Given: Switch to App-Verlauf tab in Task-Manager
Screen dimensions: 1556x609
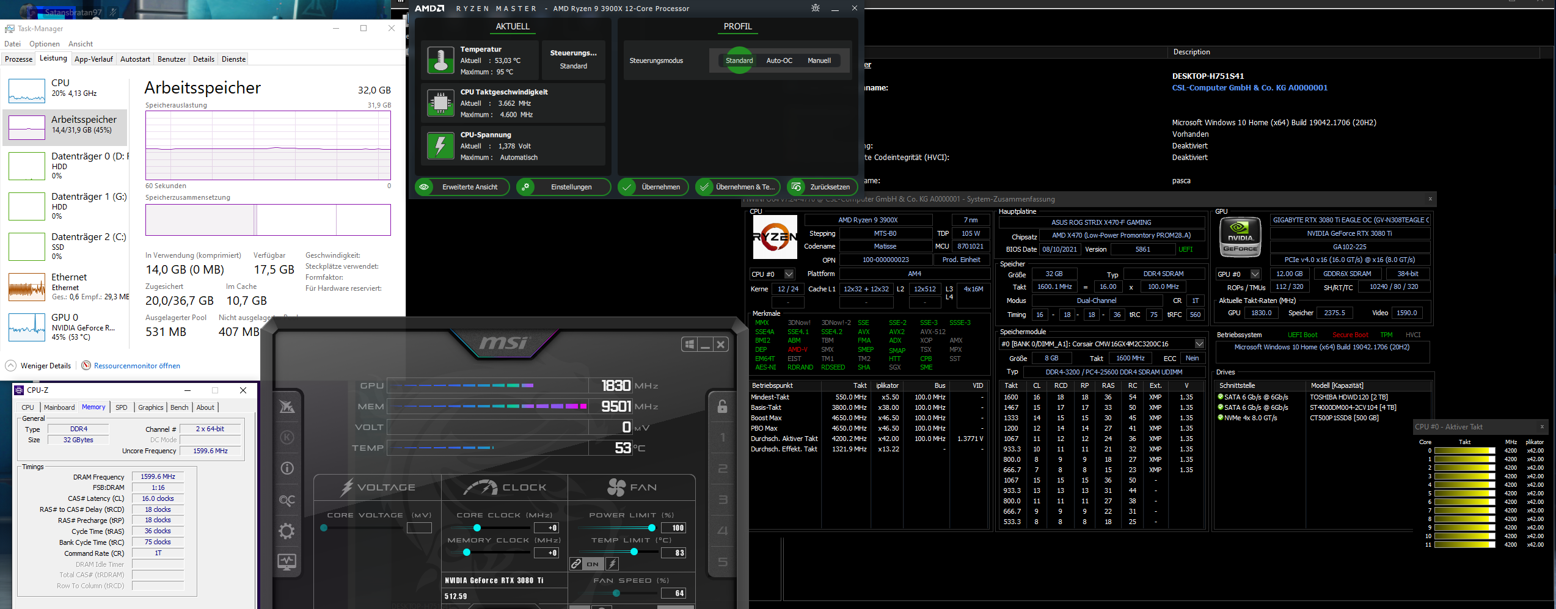Looking at the screenshot, I should [x=93, y=59].
